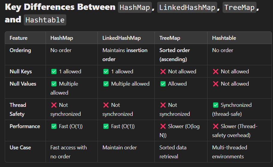
Task: Click the Hashtable code tag in the heading
Action: coord(45,20)
